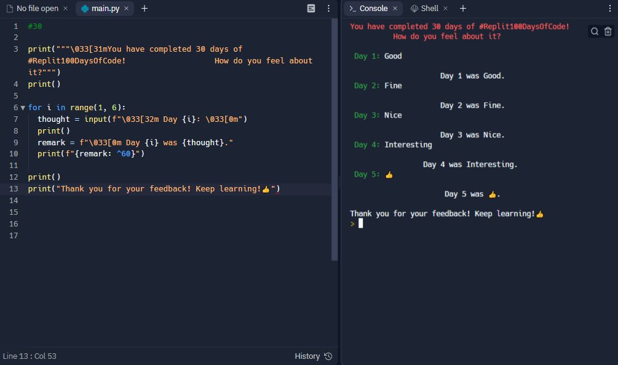Open the editor pane three-dot menu

(328, 8)
